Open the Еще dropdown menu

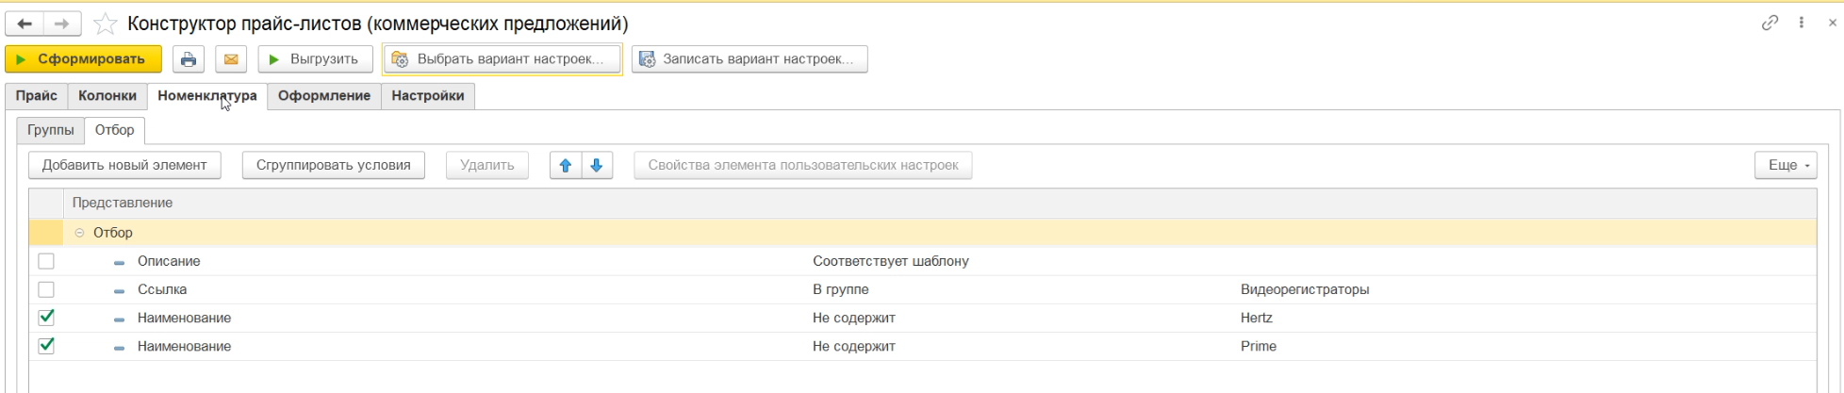click(x=1786, y=166)
